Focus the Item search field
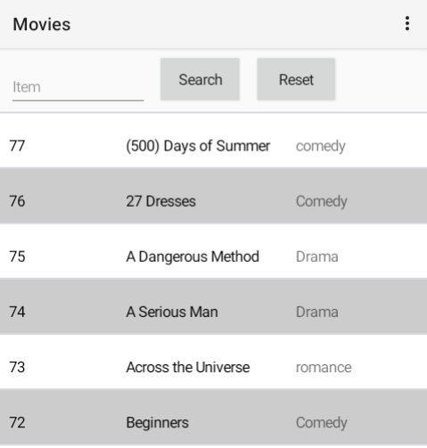 (x=78, y=87)
